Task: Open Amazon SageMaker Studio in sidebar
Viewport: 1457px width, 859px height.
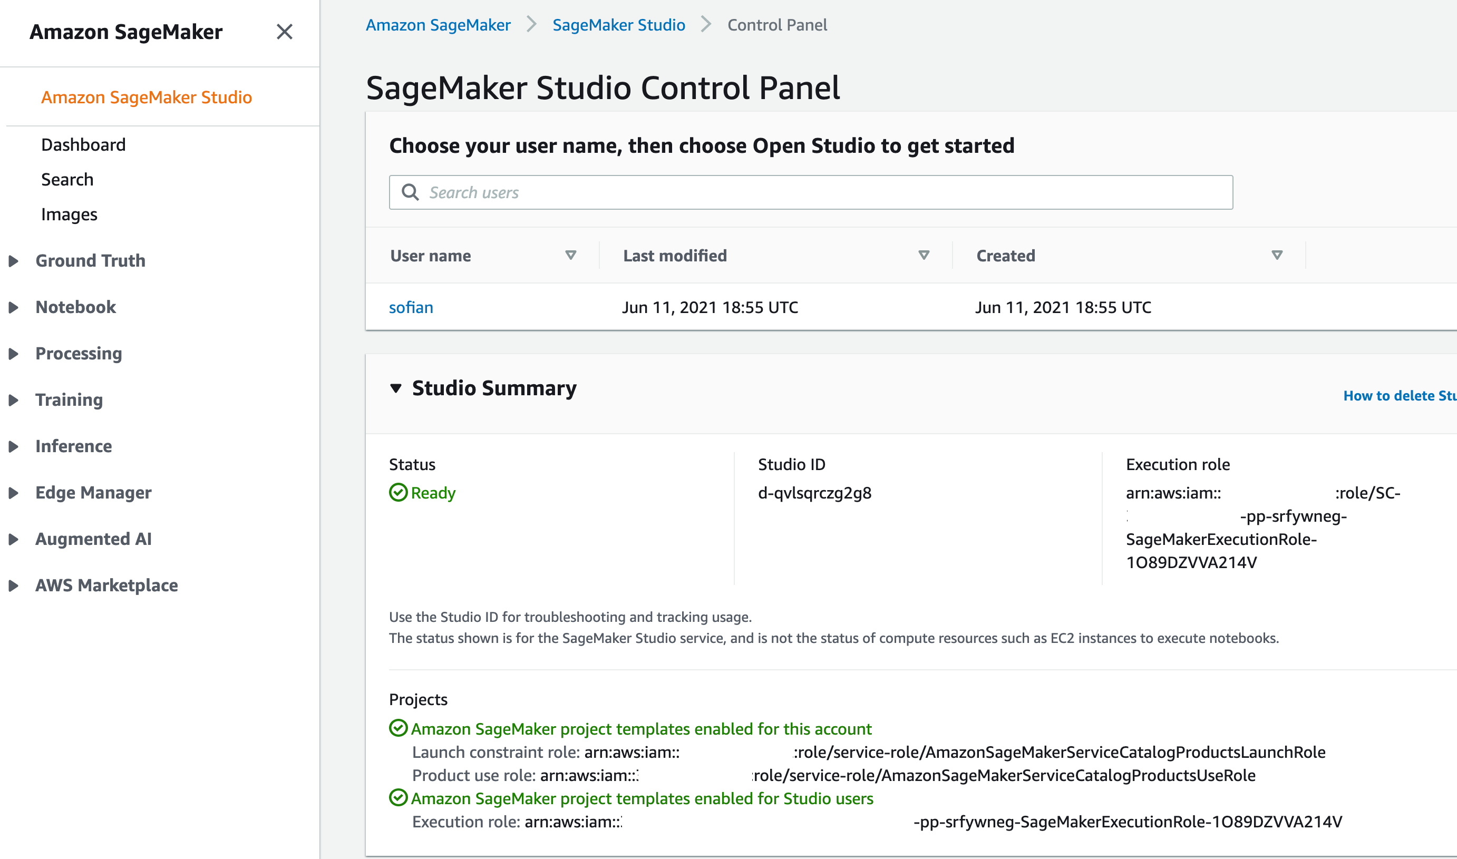Action: 147,97
